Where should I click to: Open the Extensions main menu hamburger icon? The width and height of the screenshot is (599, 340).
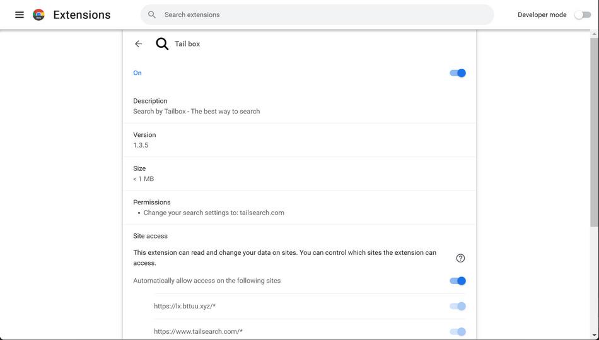point(20,15)
